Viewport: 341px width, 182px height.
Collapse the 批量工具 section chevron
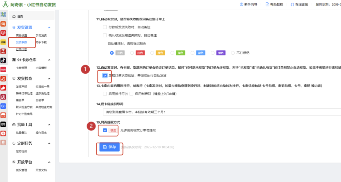pyautogui.click(x=49, y=125)
